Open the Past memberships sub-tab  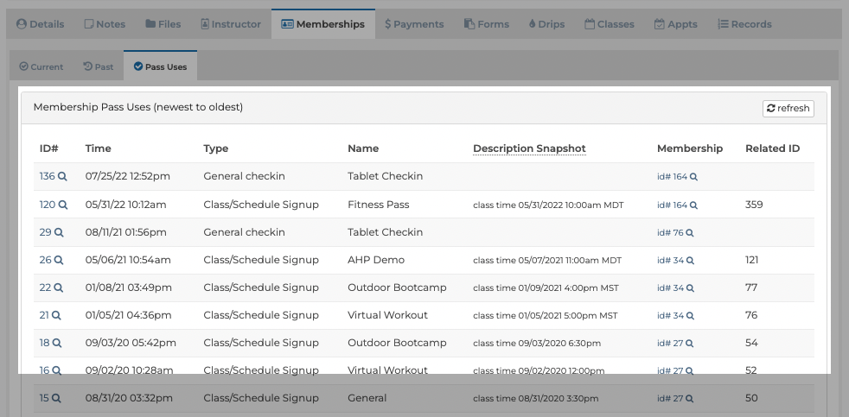coord(98,66)
